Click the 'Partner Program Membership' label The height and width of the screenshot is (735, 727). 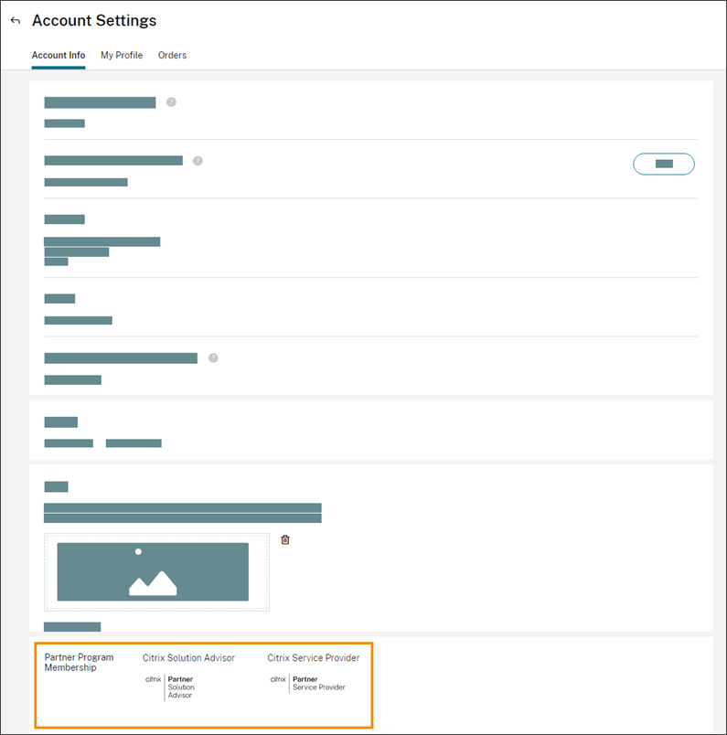tap(79, 663)
